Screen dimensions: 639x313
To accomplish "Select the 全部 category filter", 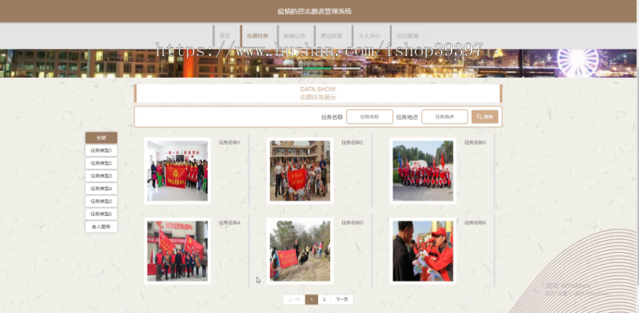I will [x=101, y=138].
